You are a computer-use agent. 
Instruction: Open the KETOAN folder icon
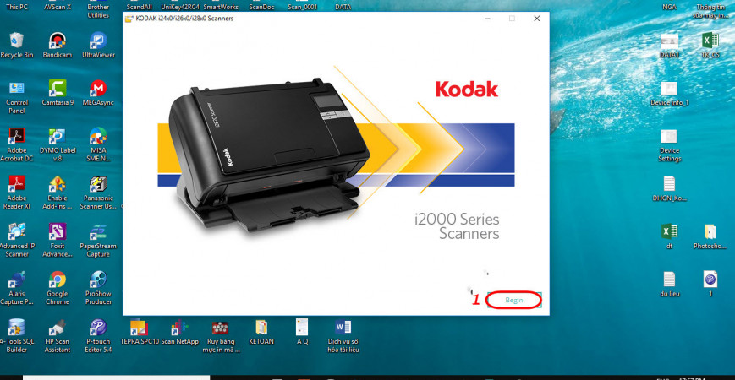click(261, 332)
